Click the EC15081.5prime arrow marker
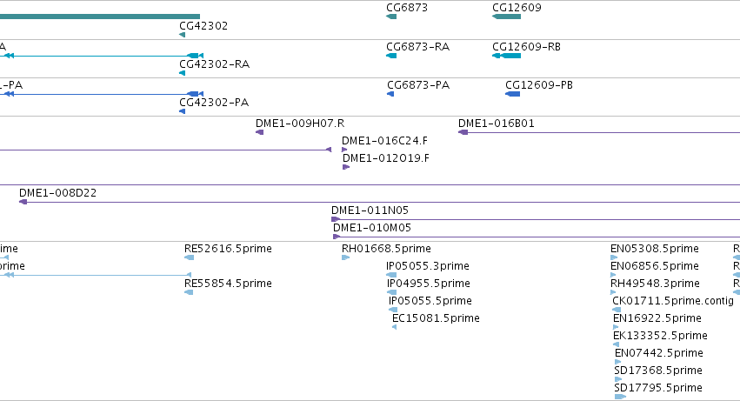The height and width of the screenshot is (401, 740). [x=394, y=327]
